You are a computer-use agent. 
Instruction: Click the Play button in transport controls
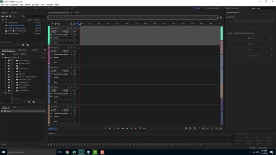[x=110, y=128]
